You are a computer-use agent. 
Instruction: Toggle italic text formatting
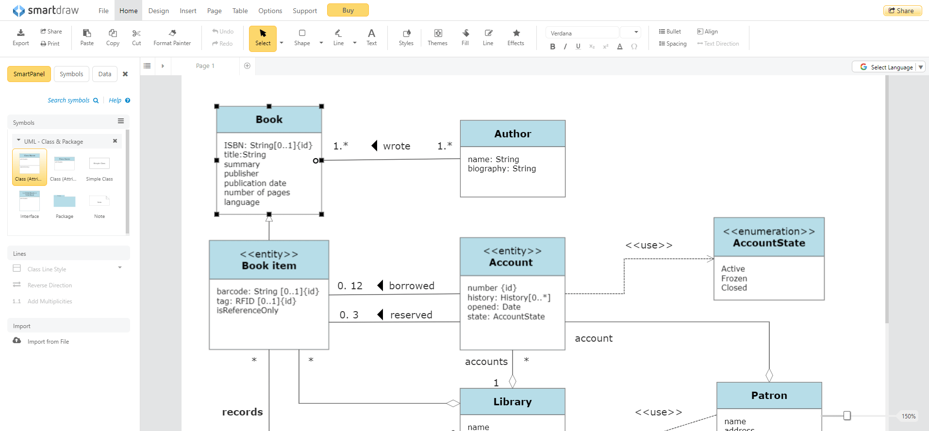tap(565, 47)
